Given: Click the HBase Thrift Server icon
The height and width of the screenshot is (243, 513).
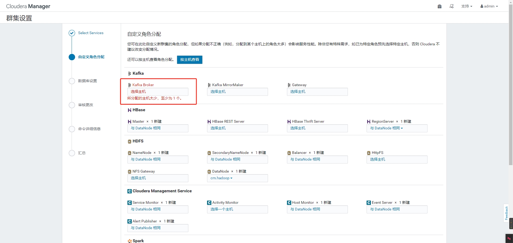Looking at the screenshot, I should pyautogui.click(x=289, y=122).
